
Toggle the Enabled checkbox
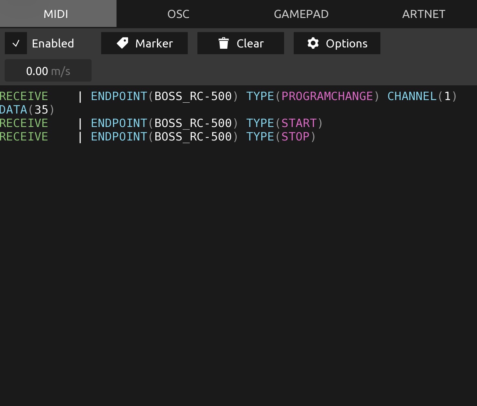16,43
